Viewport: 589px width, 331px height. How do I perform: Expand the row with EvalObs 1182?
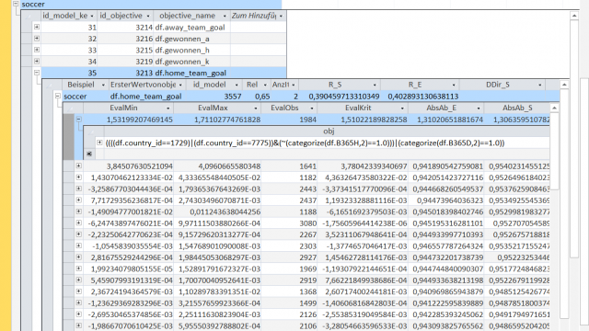click(78, 177)
